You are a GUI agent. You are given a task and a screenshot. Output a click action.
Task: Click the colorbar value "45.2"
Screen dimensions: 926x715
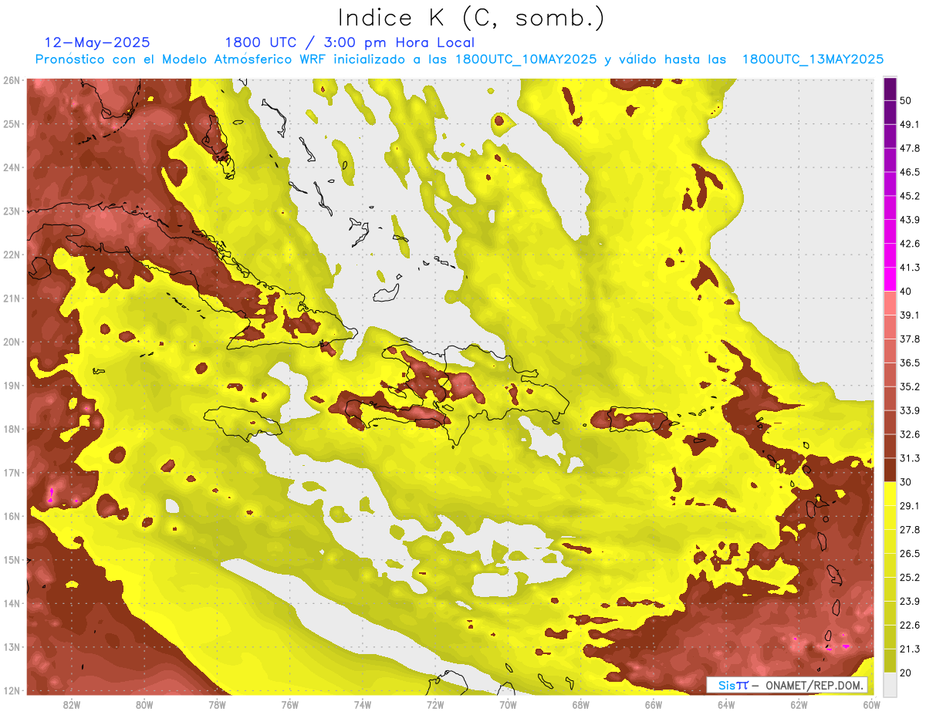911,196
